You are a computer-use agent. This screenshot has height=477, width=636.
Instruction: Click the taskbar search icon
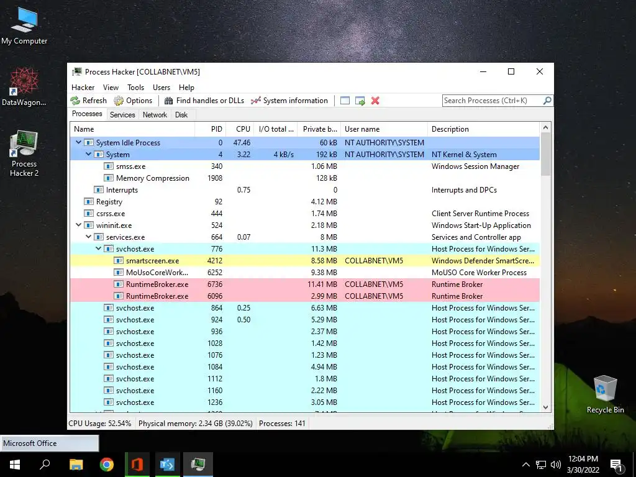click(x=45, y=465)
